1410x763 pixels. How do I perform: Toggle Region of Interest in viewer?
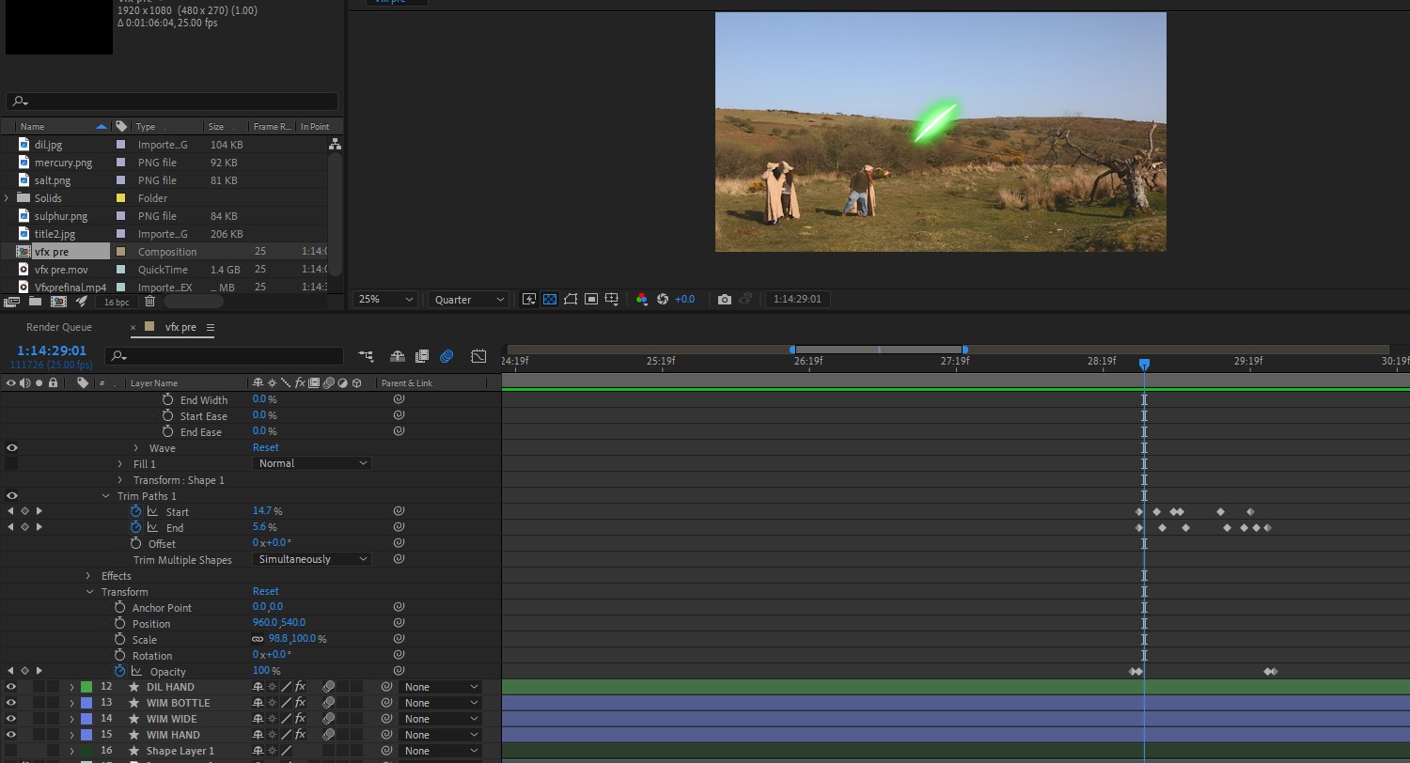(x=591, y=300)
